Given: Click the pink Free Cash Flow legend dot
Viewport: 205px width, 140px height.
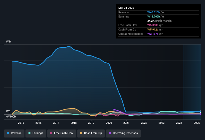Looking at the screenshot, I should click(x=51, y=133).
